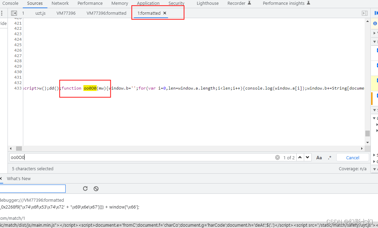This screenshot has height=228, width=378.
Task: Click the main.min.js script source line
Action: 189,225
